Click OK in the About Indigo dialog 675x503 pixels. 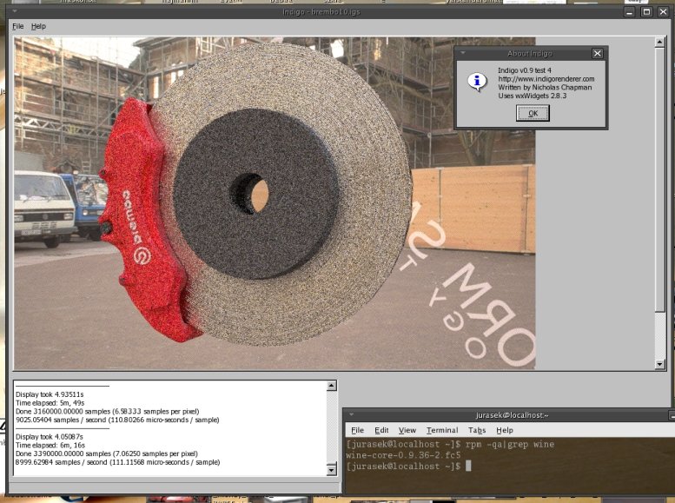pyautogui.click(x=533, y=113)
